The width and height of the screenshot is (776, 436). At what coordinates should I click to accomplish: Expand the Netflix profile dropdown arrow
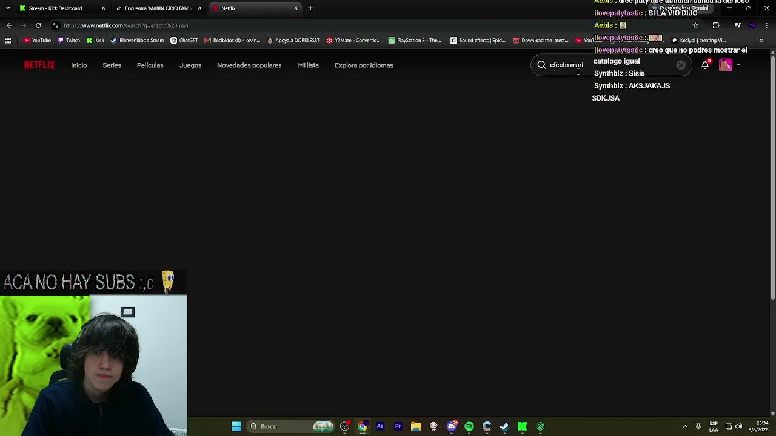point(738,65)
